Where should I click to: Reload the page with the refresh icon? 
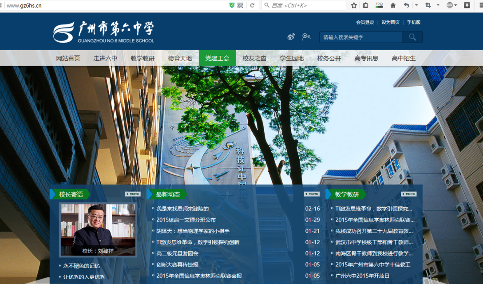pos(252,5)
